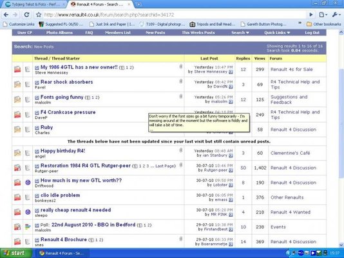The width and height of the screenshot is (344, 258).
Task: Open Members List in navbar
Action: [118, 32]
